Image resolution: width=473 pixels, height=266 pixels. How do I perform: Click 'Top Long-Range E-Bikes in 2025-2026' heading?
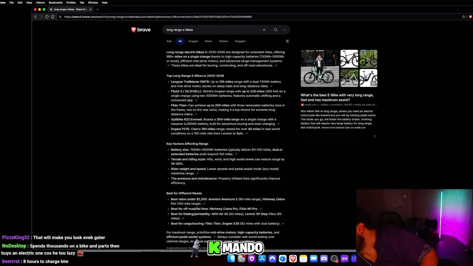click(x=195, y=76)
